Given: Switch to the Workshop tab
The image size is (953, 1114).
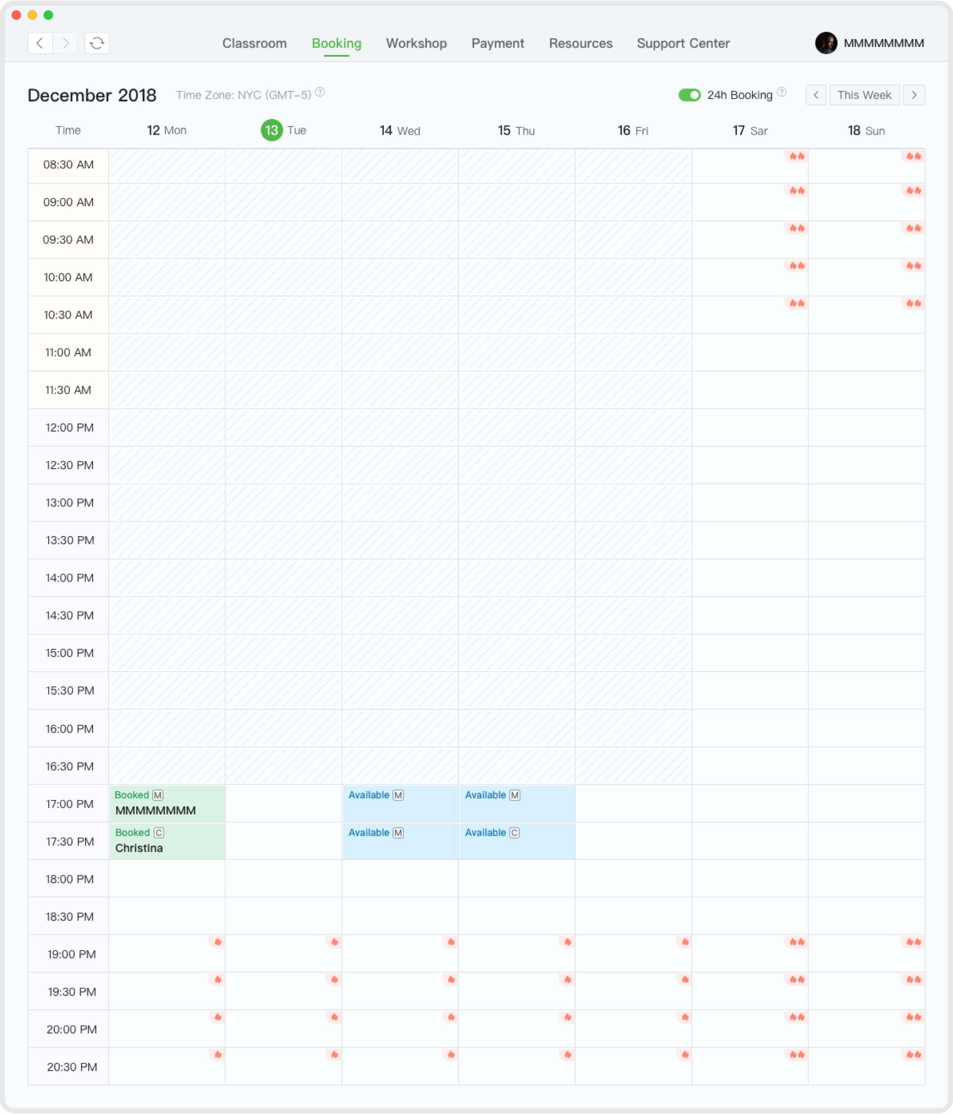Looking at the screenshot, I should click(x=416, y=44).
